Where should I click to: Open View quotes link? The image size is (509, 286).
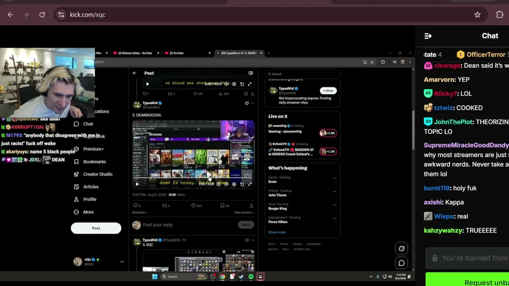click(x=244, y=213)
